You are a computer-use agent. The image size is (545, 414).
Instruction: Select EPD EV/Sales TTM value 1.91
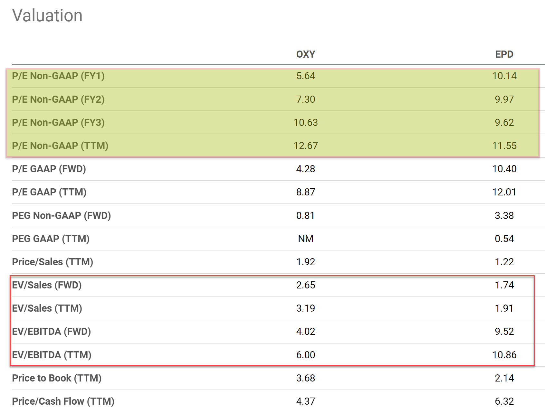pyautogui.click(x=504, y=308)
